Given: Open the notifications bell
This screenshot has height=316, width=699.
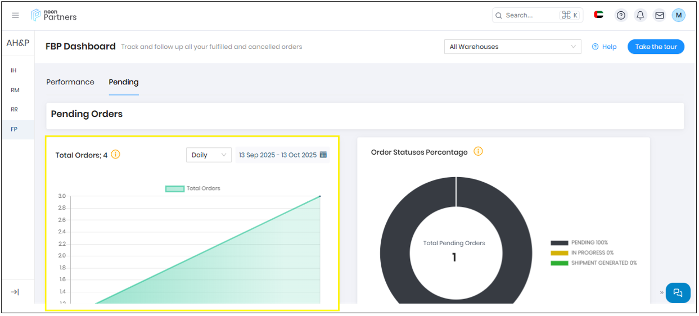Looking at the screenshot, I should 640,15.
